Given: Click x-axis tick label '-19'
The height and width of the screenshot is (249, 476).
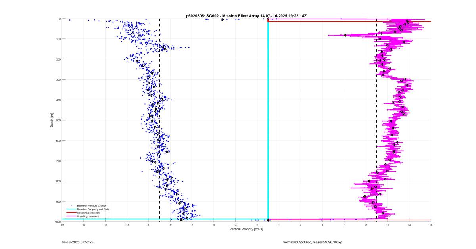Looking at the screenshot, I should click(x=62, y=225).
